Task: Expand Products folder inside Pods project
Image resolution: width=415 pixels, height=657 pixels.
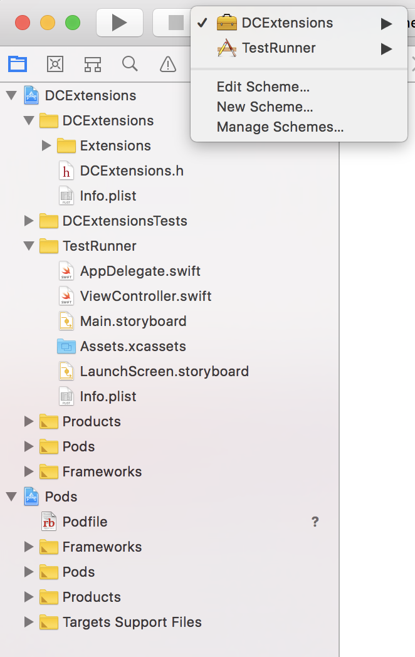Action: (29, 597)
